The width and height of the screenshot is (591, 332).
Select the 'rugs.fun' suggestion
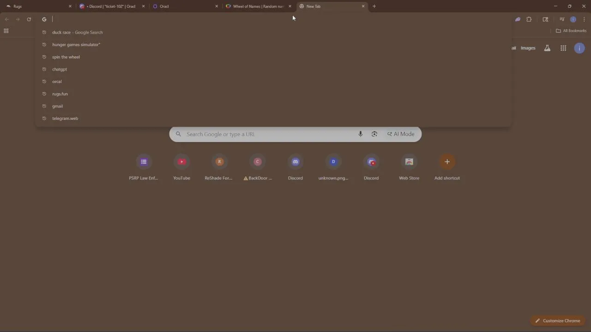(x=273, y=94)
